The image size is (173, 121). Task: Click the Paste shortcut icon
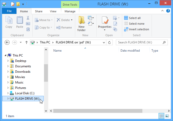tap(28, 29)
